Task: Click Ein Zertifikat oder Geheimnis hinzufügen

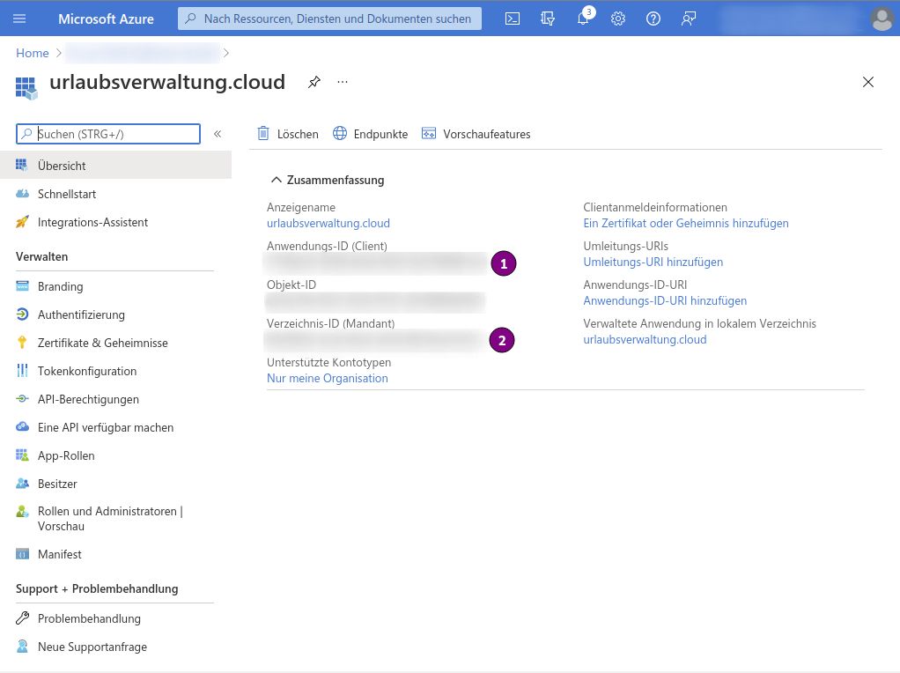Action: pos(686,223)
